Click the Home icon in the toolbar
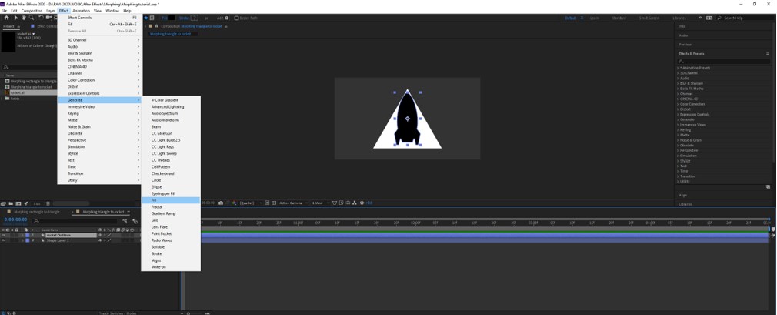 click(6, 18)
